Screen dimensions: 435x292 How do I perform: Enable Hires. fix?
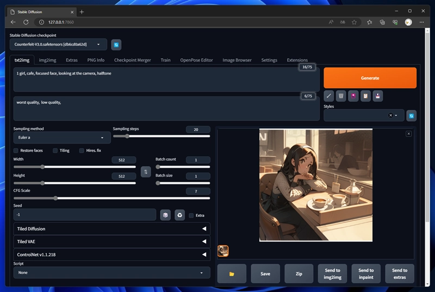click(82, 151)
